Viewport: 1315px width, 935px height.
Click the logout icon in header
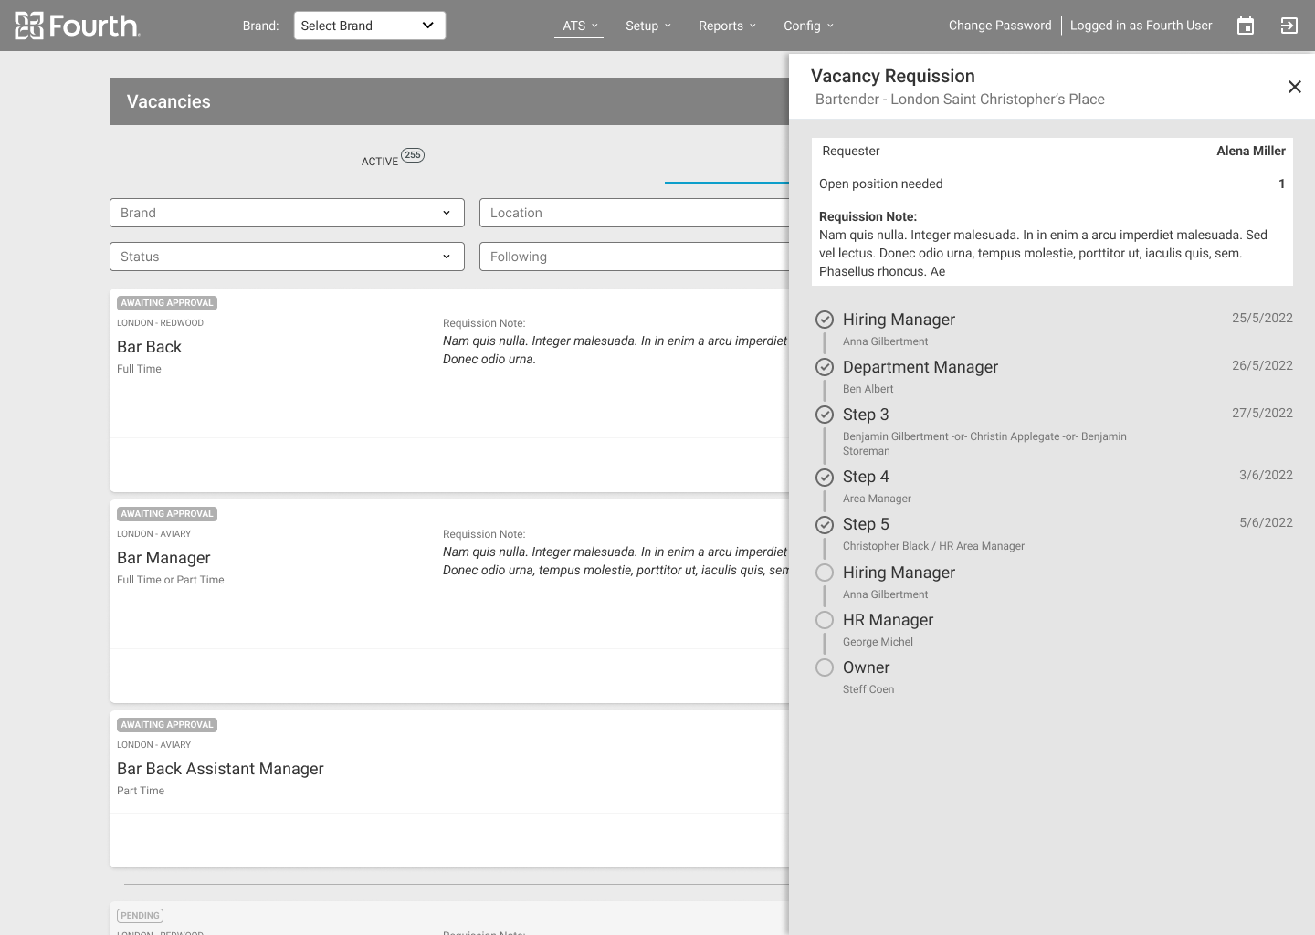(1289, 26)
